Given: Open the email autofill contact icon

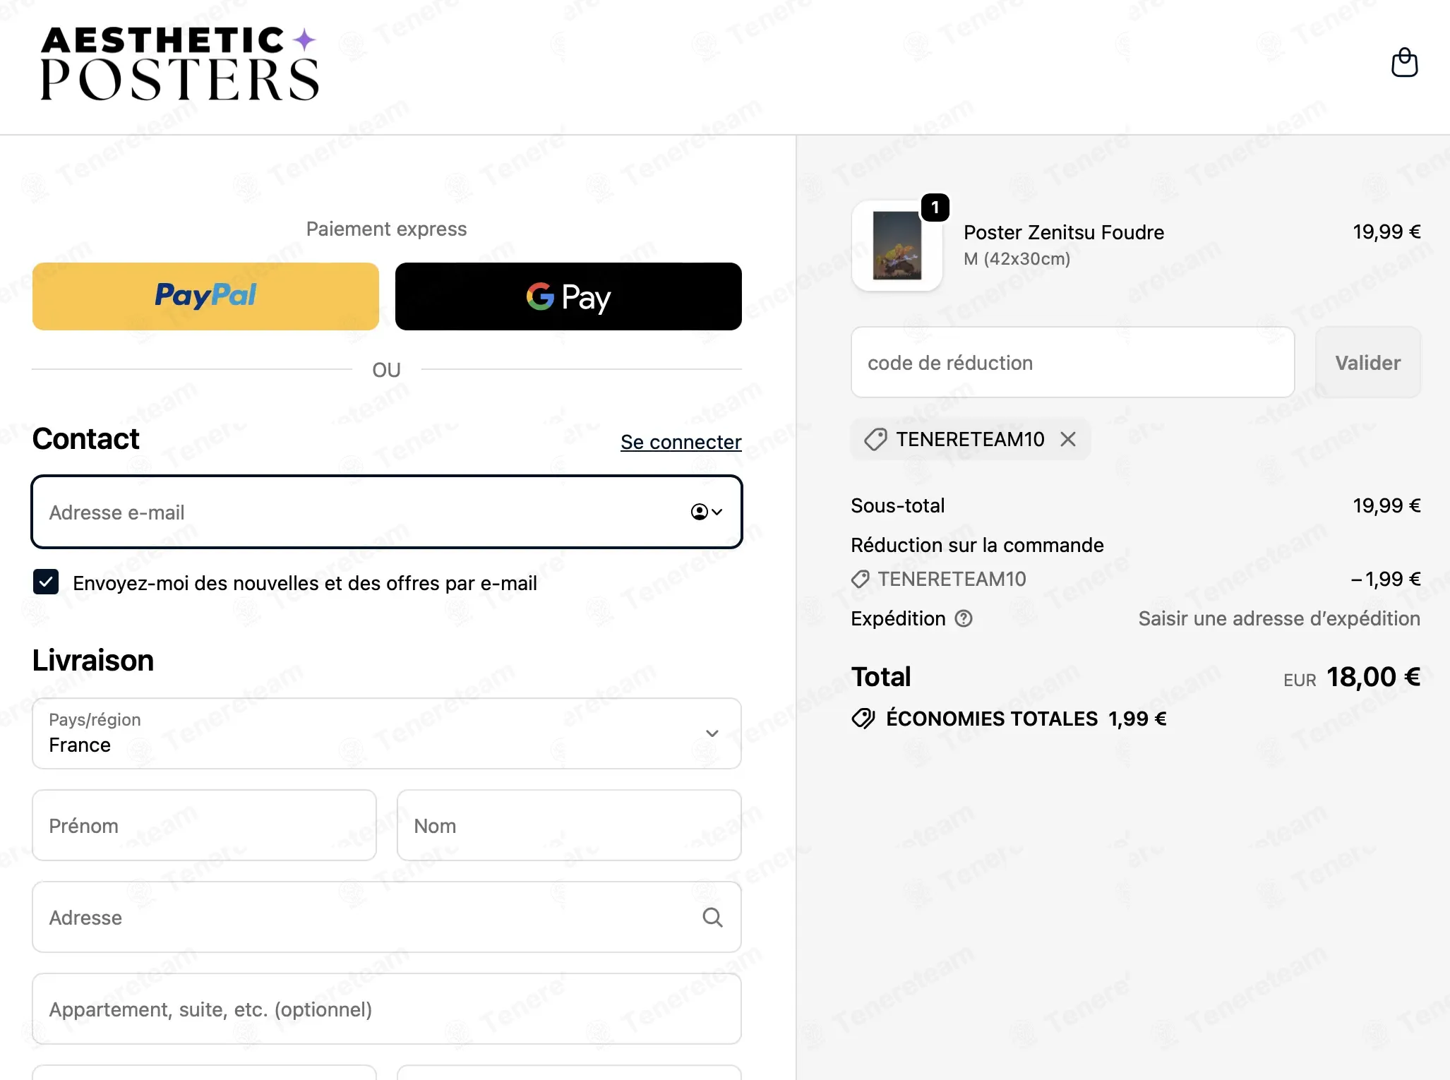Looking at the screenshot, I should pos(707,512).
